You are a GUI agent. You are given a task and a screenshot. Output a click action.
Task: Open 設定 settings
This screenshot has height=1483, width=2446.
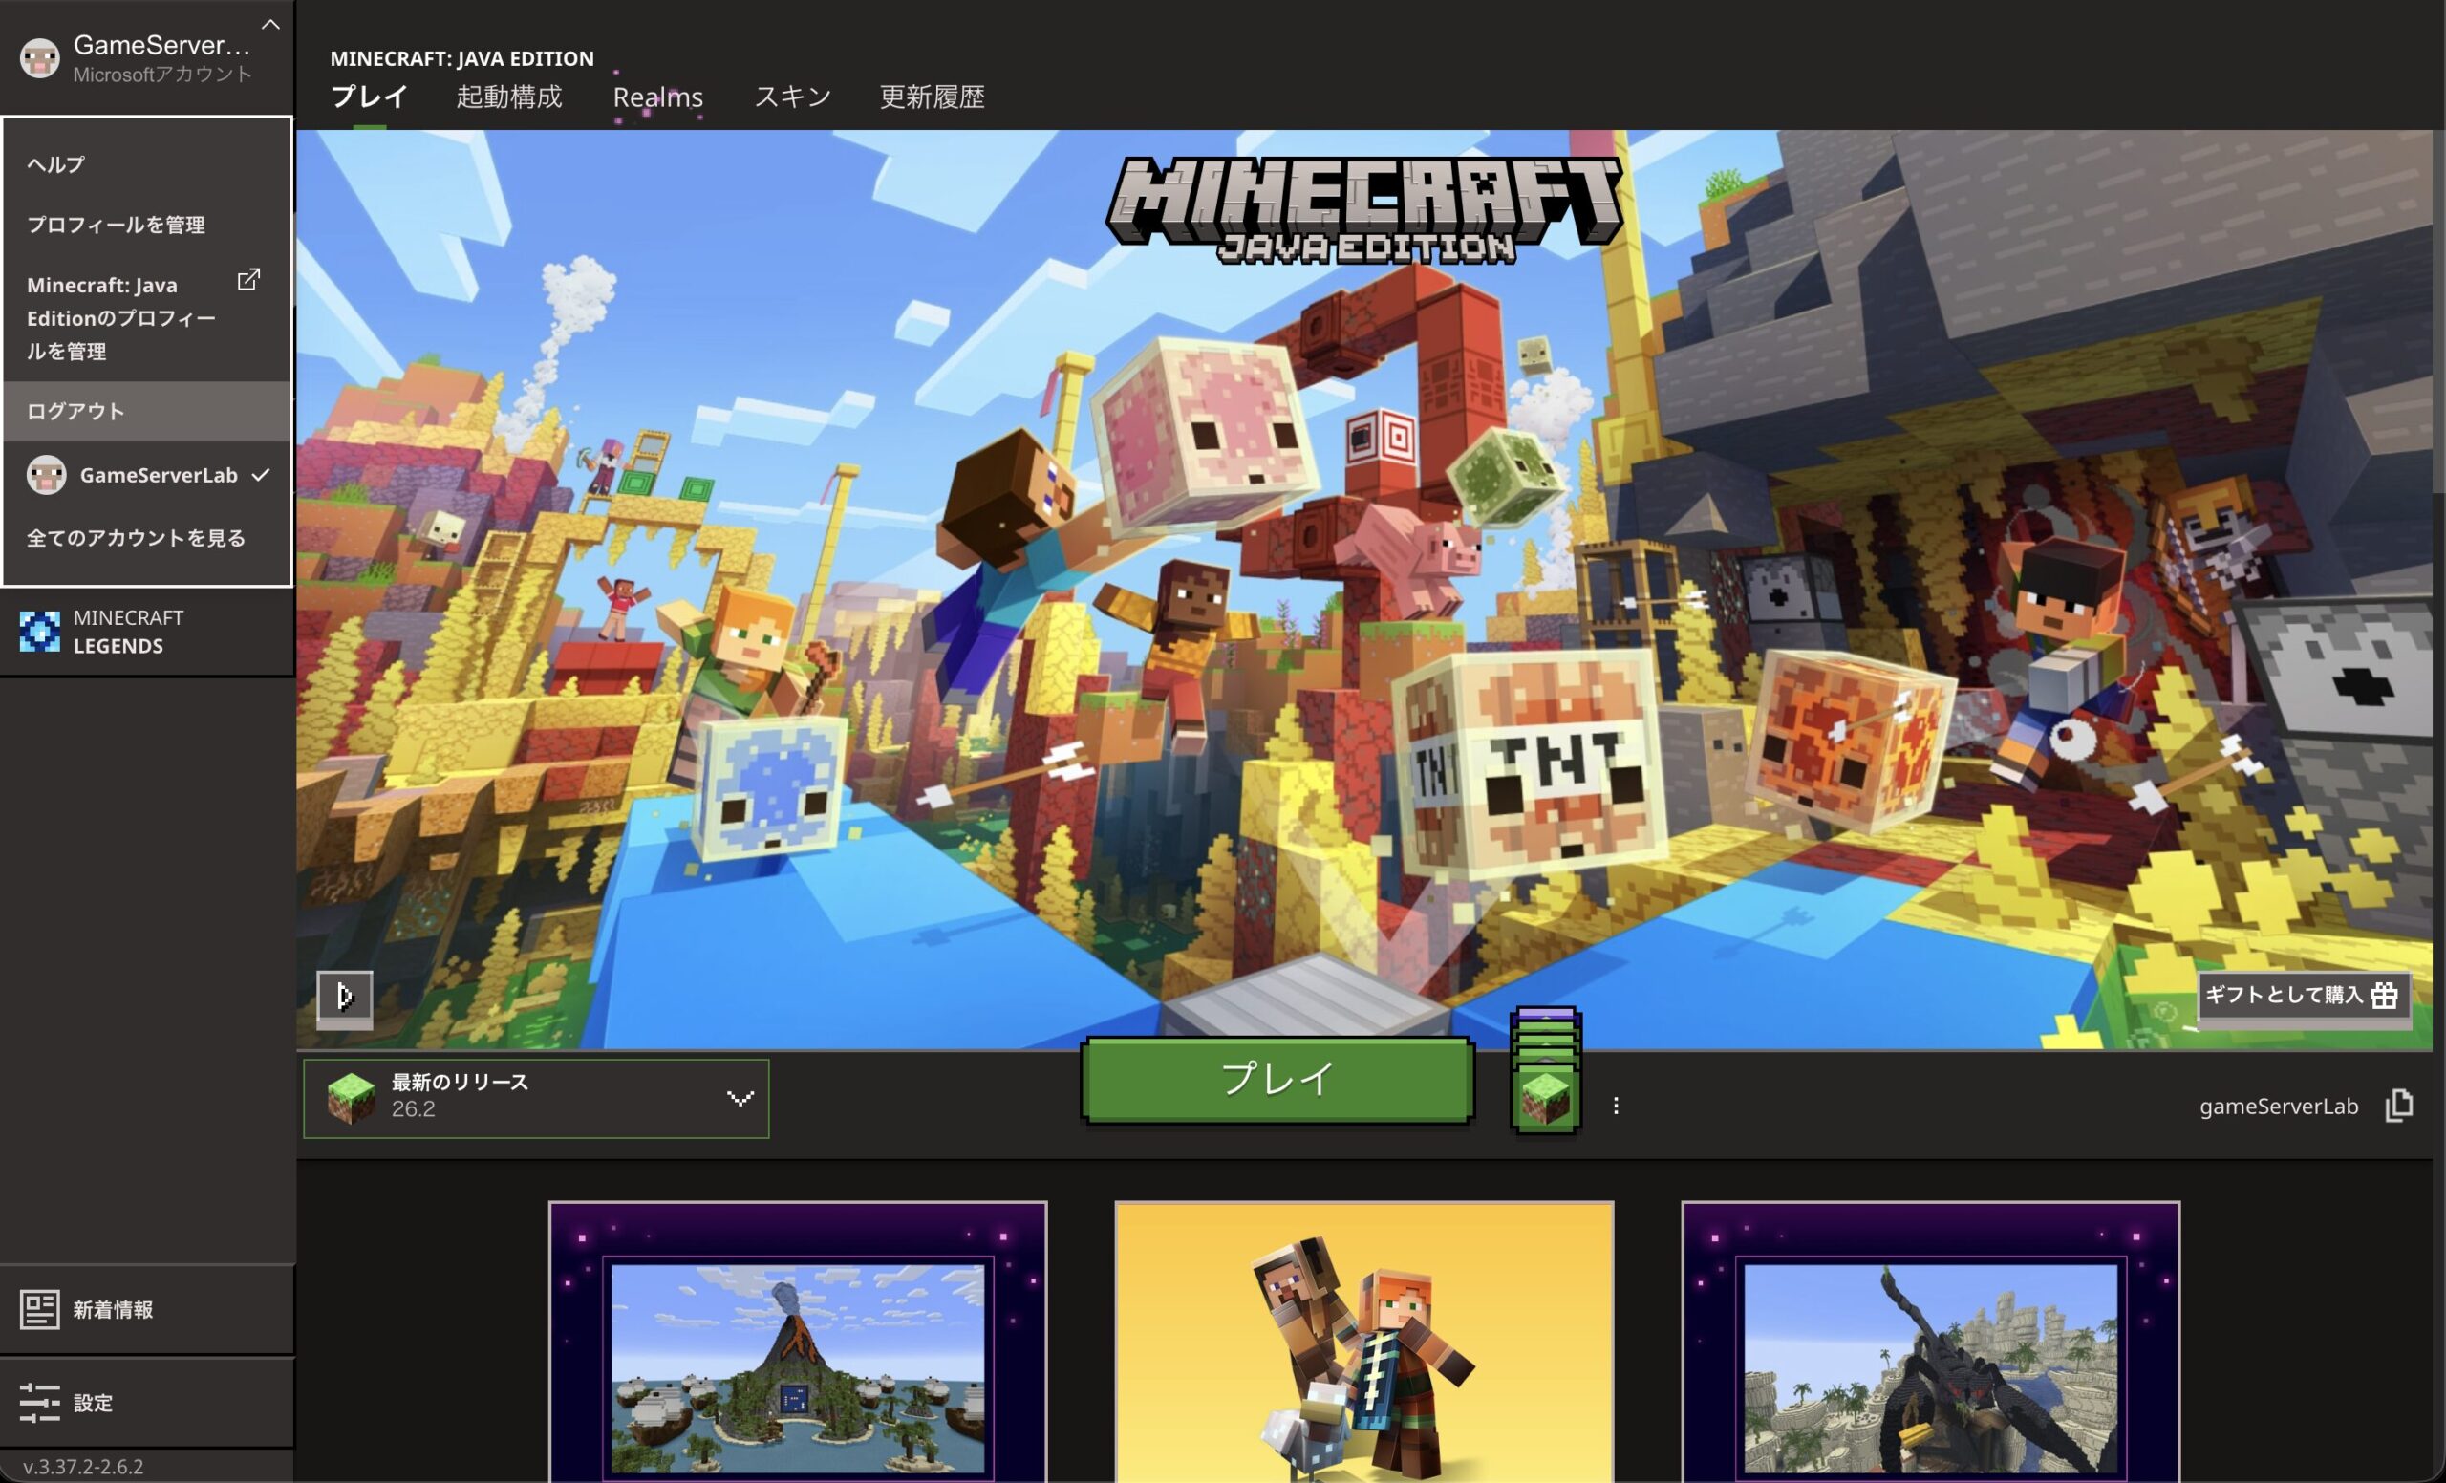pyautogui.click(x=147, y=1403)
